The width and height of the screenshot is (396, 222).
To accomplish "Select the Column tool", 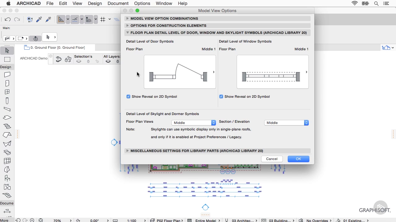I will click(7, 101).
